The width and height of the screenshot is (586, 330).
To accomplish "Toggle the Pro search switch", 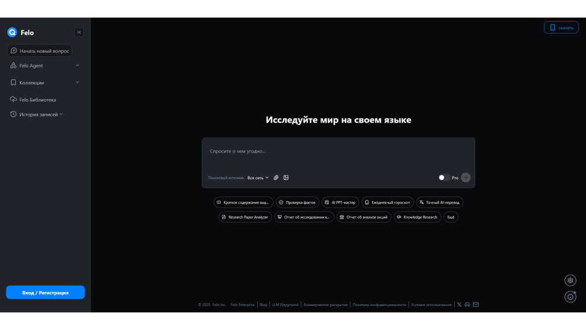I will 444,178.
